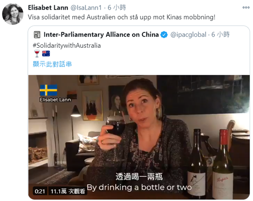The width and height of the screenshot is (253, 201).
Task: Click the 11.1萬 次觀看 view count
Action: pos(68,191)
